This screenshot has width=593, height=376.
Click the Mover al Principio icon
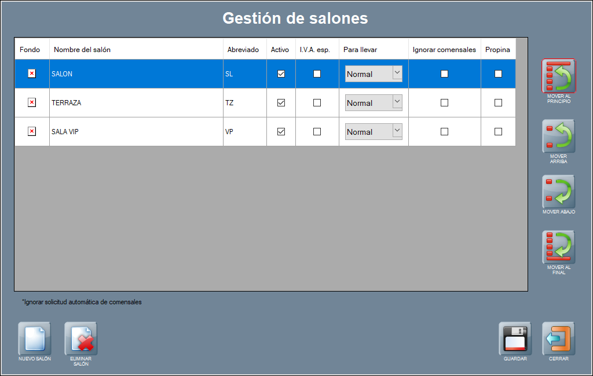pos(558,76)
